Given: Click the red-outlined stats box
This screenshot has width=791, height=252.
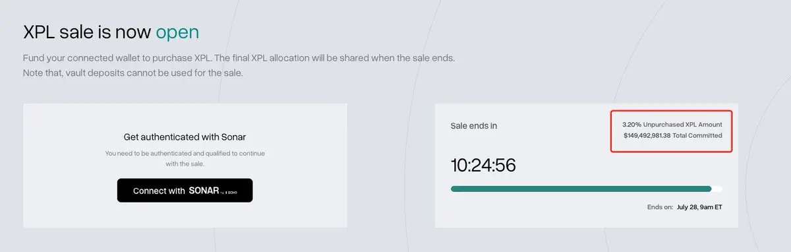Looking at the screenshot, I should pyautogui.click(x=672, y=131).
